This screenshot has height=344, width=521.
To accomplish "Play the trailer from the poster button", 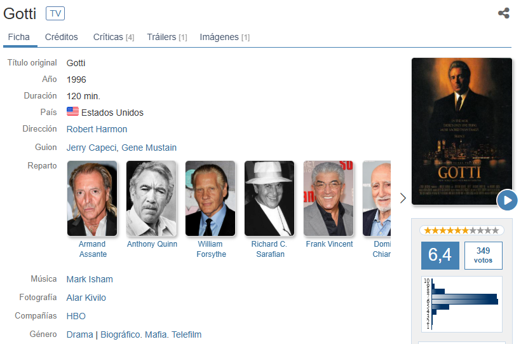I will (x=507, y=200).
